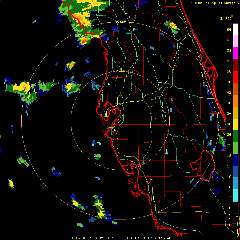240x240 pixels.
Task: Click the legend value 50
Action: pos(229,71)
